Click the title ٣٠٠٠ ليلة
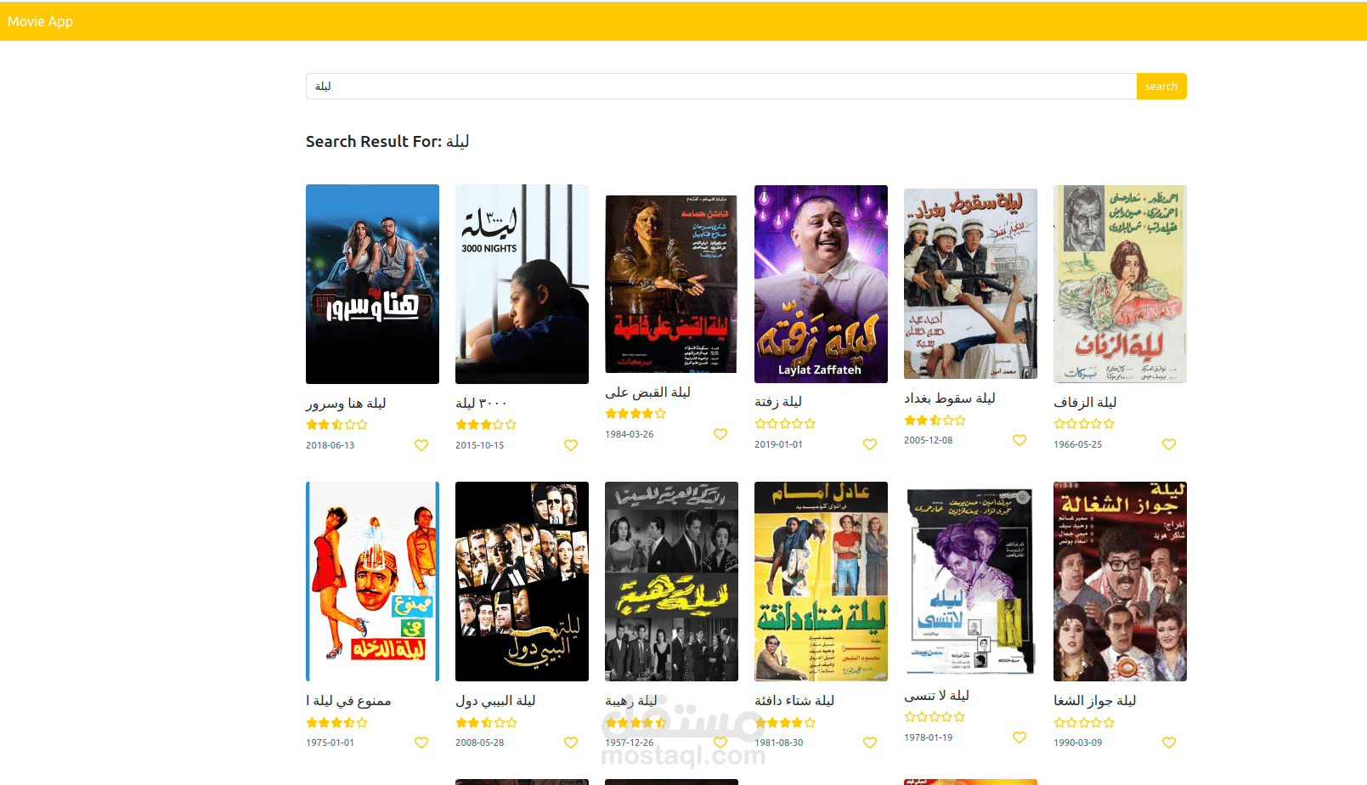This screenshot has width=1367, height=785. pyautogui.click(x=481, y=403)
